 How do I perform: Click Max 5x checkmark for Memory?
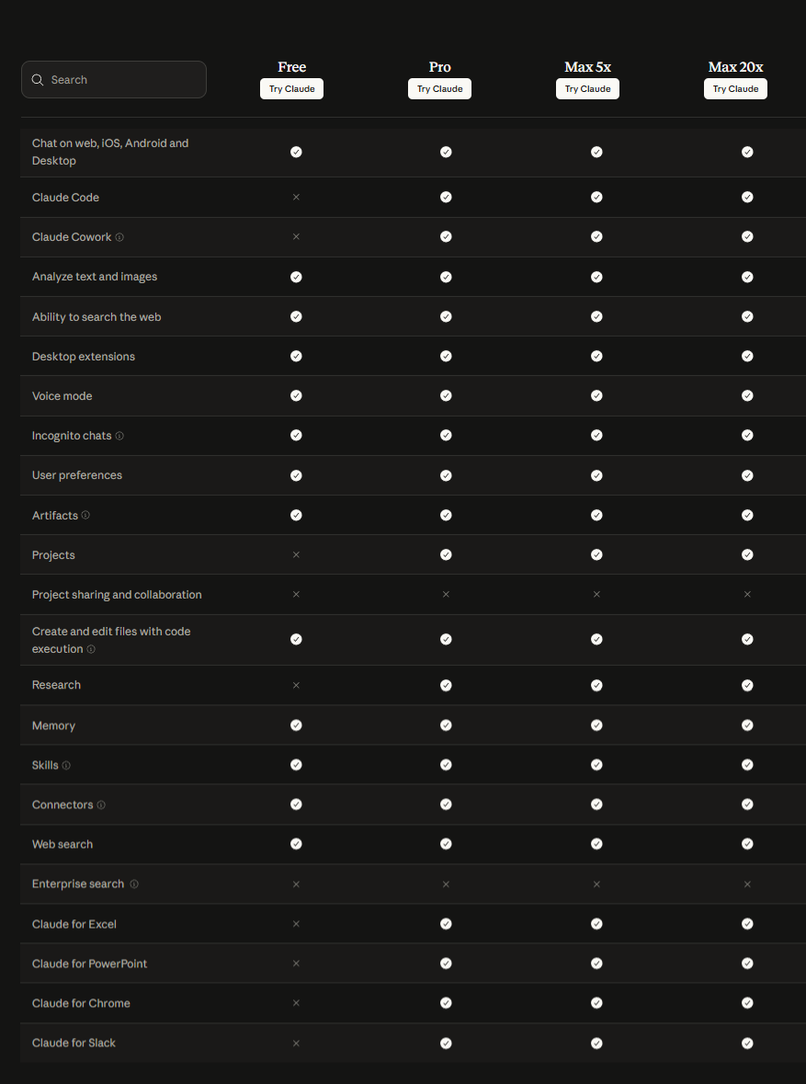point(596,725)
